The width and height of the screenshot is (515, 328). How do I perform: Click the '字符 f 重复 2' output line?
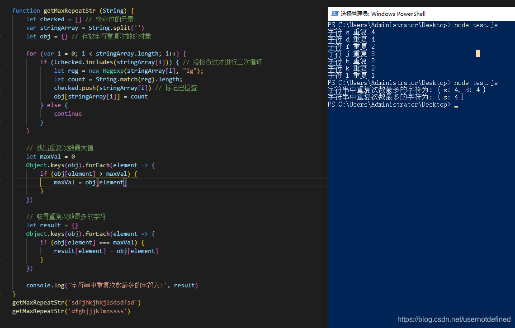pyautogui.click(x=351, y=47)
